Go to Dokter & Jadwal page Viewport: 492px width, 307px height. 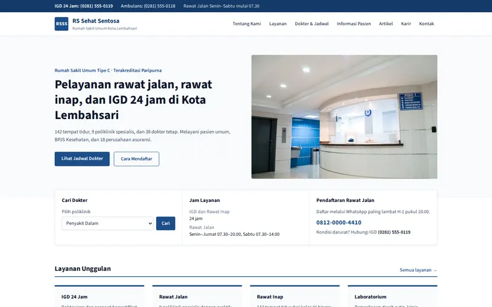coord(312,24)
